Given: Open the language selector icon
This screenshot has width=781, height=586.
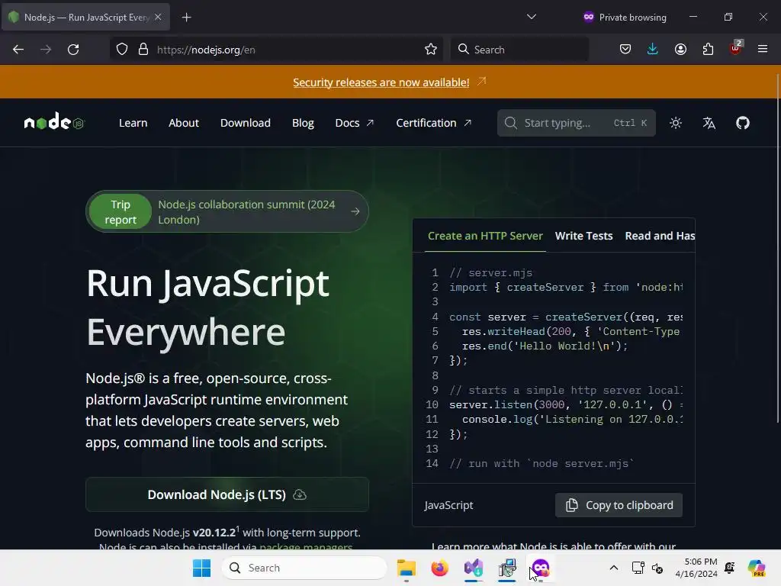Looking at the screenshot, I should point(709,123).
